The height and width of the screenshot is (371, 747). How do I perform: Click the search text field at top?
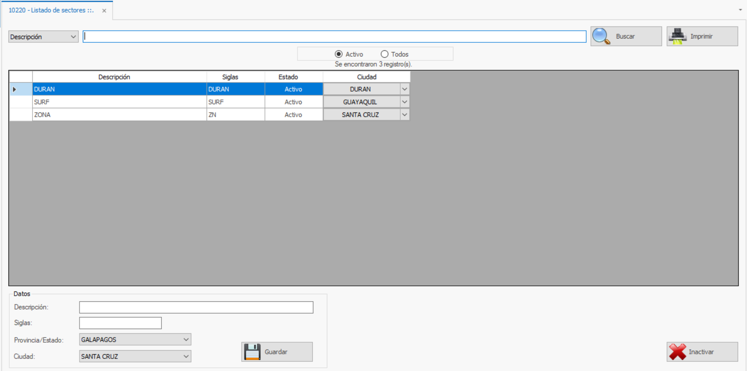334,37
